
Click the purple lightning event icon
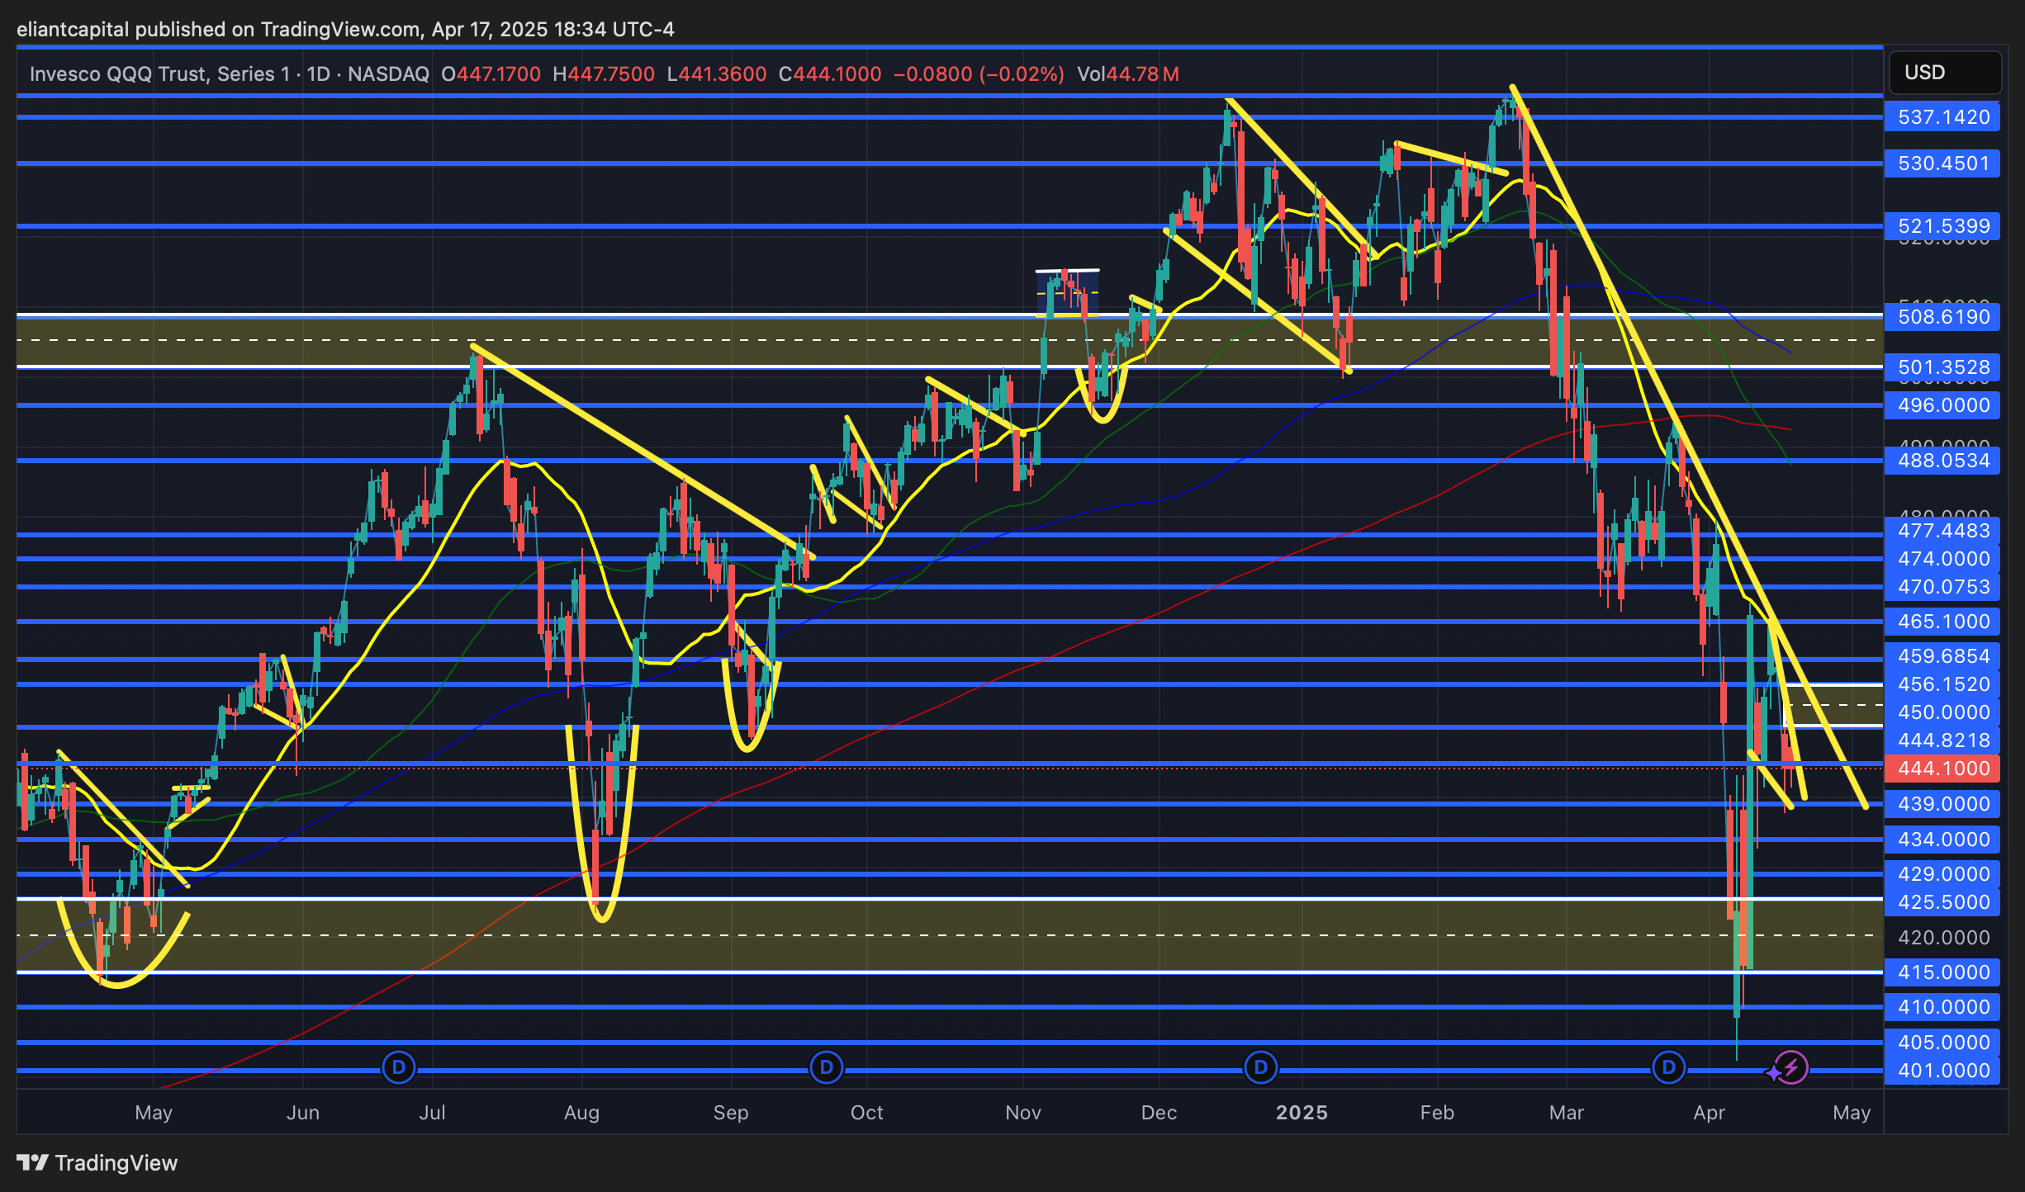point(1791,1067)
